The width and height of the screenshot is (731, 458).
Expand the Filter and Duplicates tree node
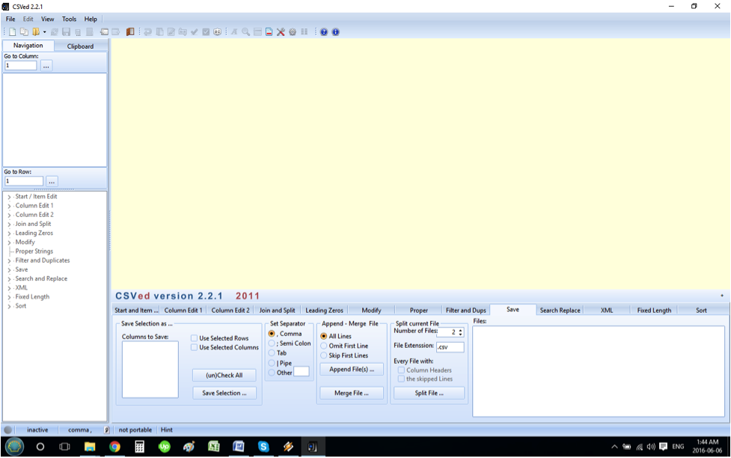[x=9, y=260]
